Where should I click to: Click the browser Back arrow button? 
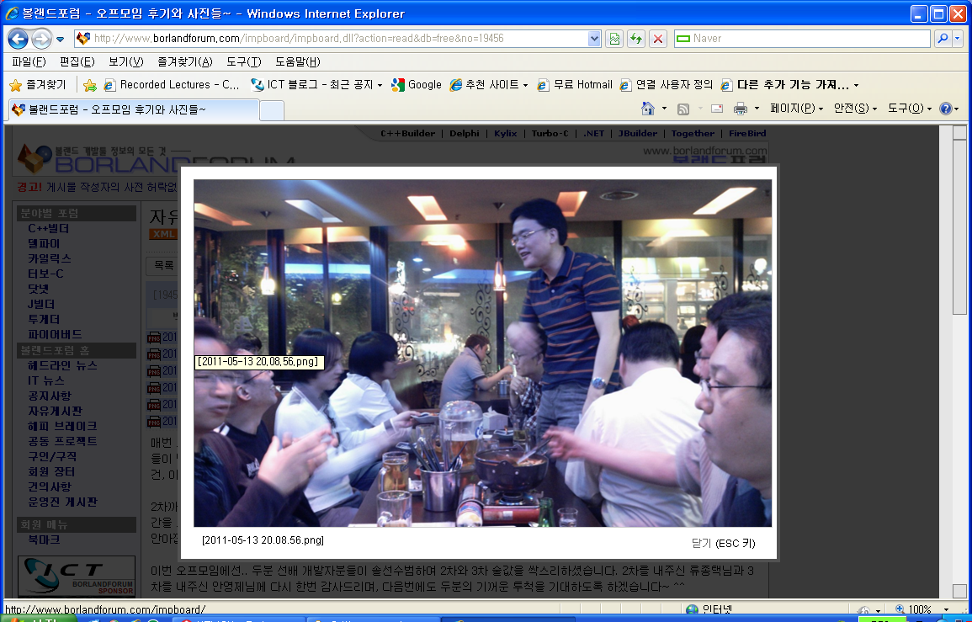pos(18,39)
